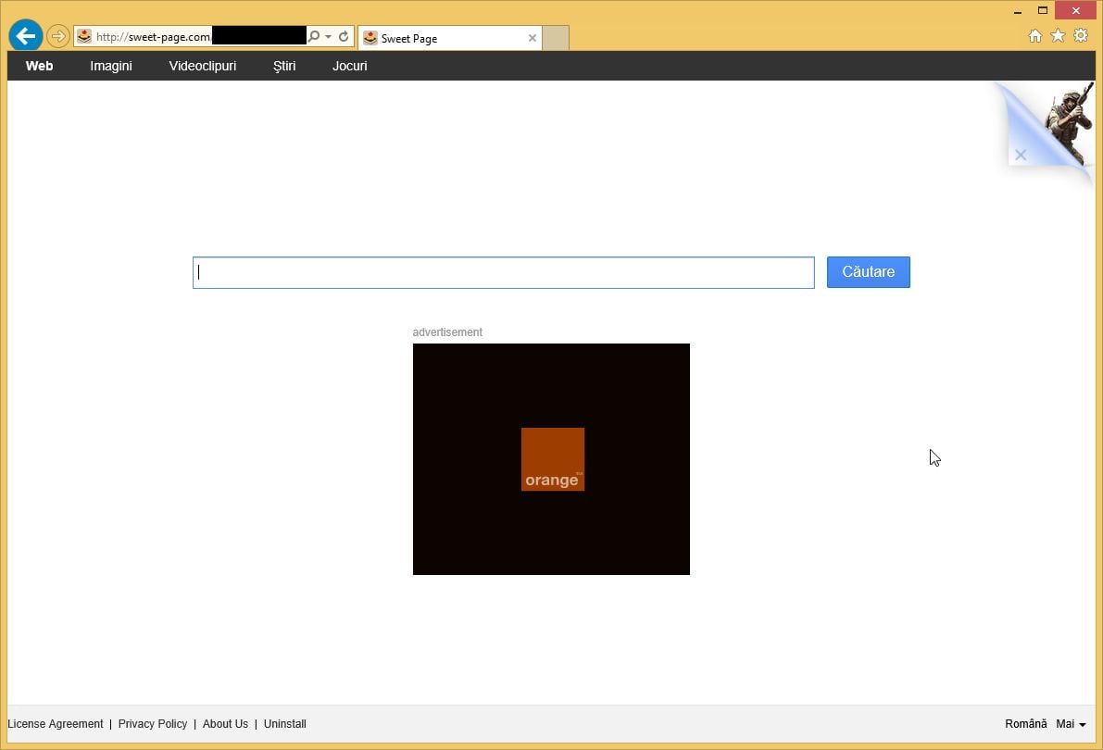Image resolution: width=1103 pixels, height=750 pixels.
Task: Click the address bar search magnifier icon
Action: 314,37
